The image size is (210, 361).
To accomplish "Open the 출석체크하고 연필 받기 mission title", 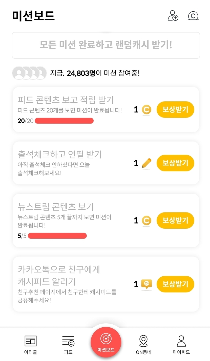I will (x=60, y=154).
